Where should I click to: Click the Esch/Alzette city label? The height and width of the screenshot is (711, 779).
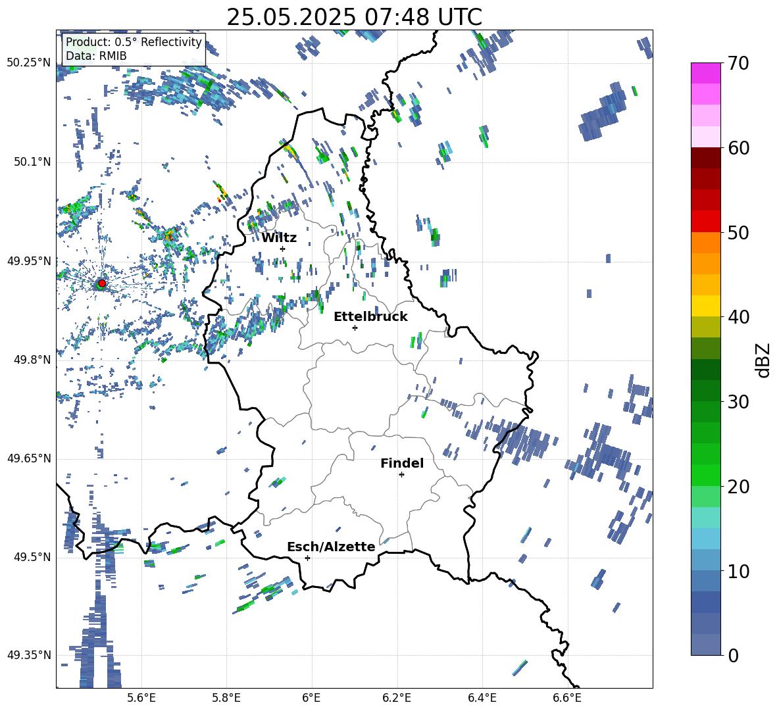click(331, 547)
